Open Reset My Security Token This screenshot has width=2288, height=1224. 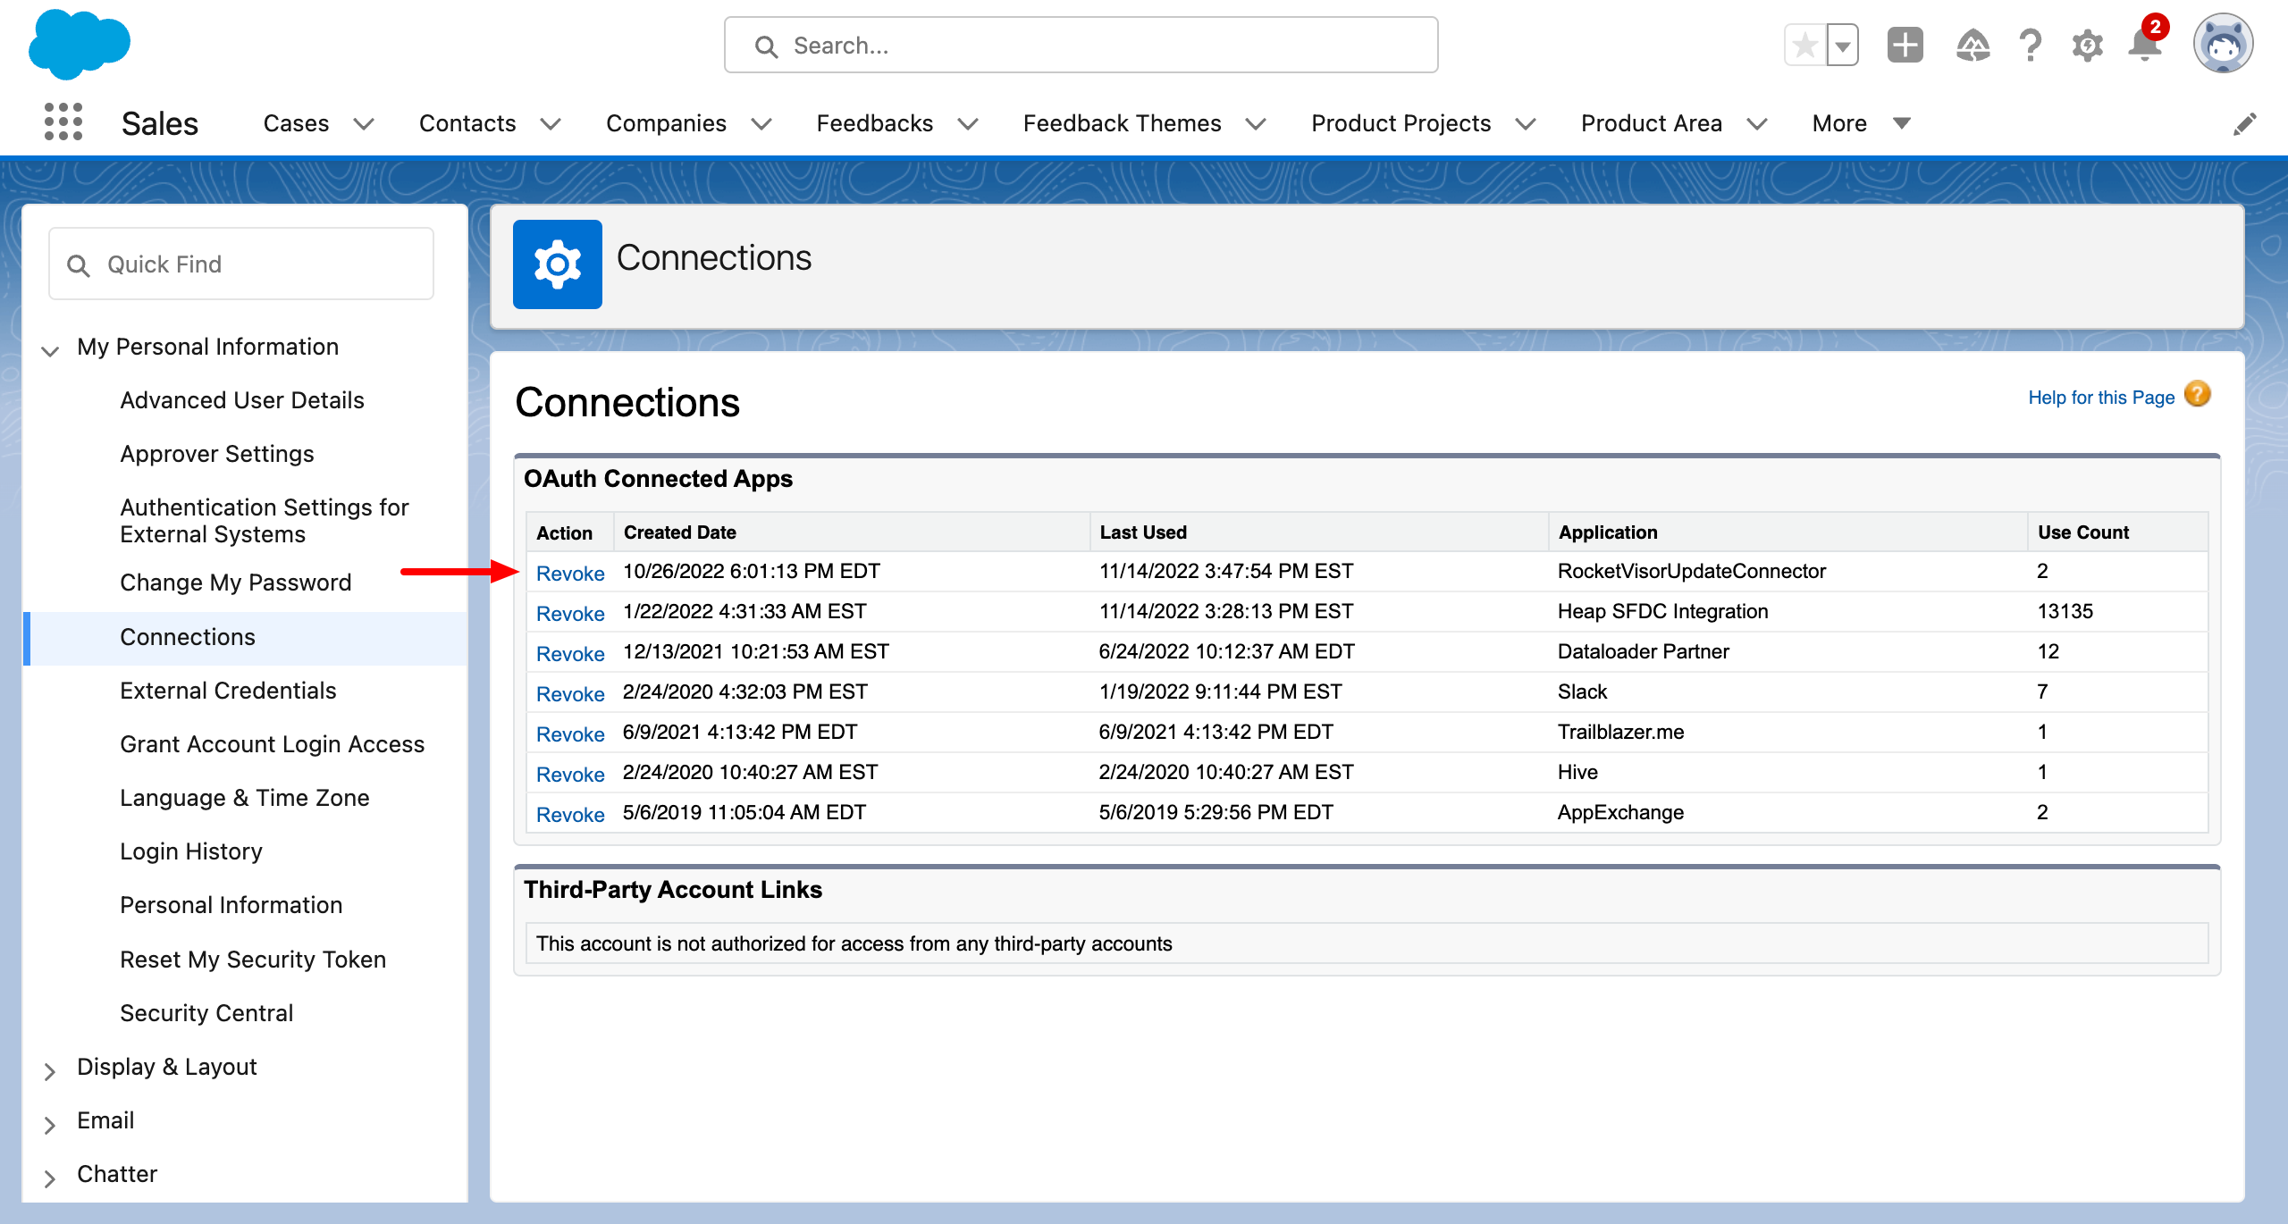252,960
